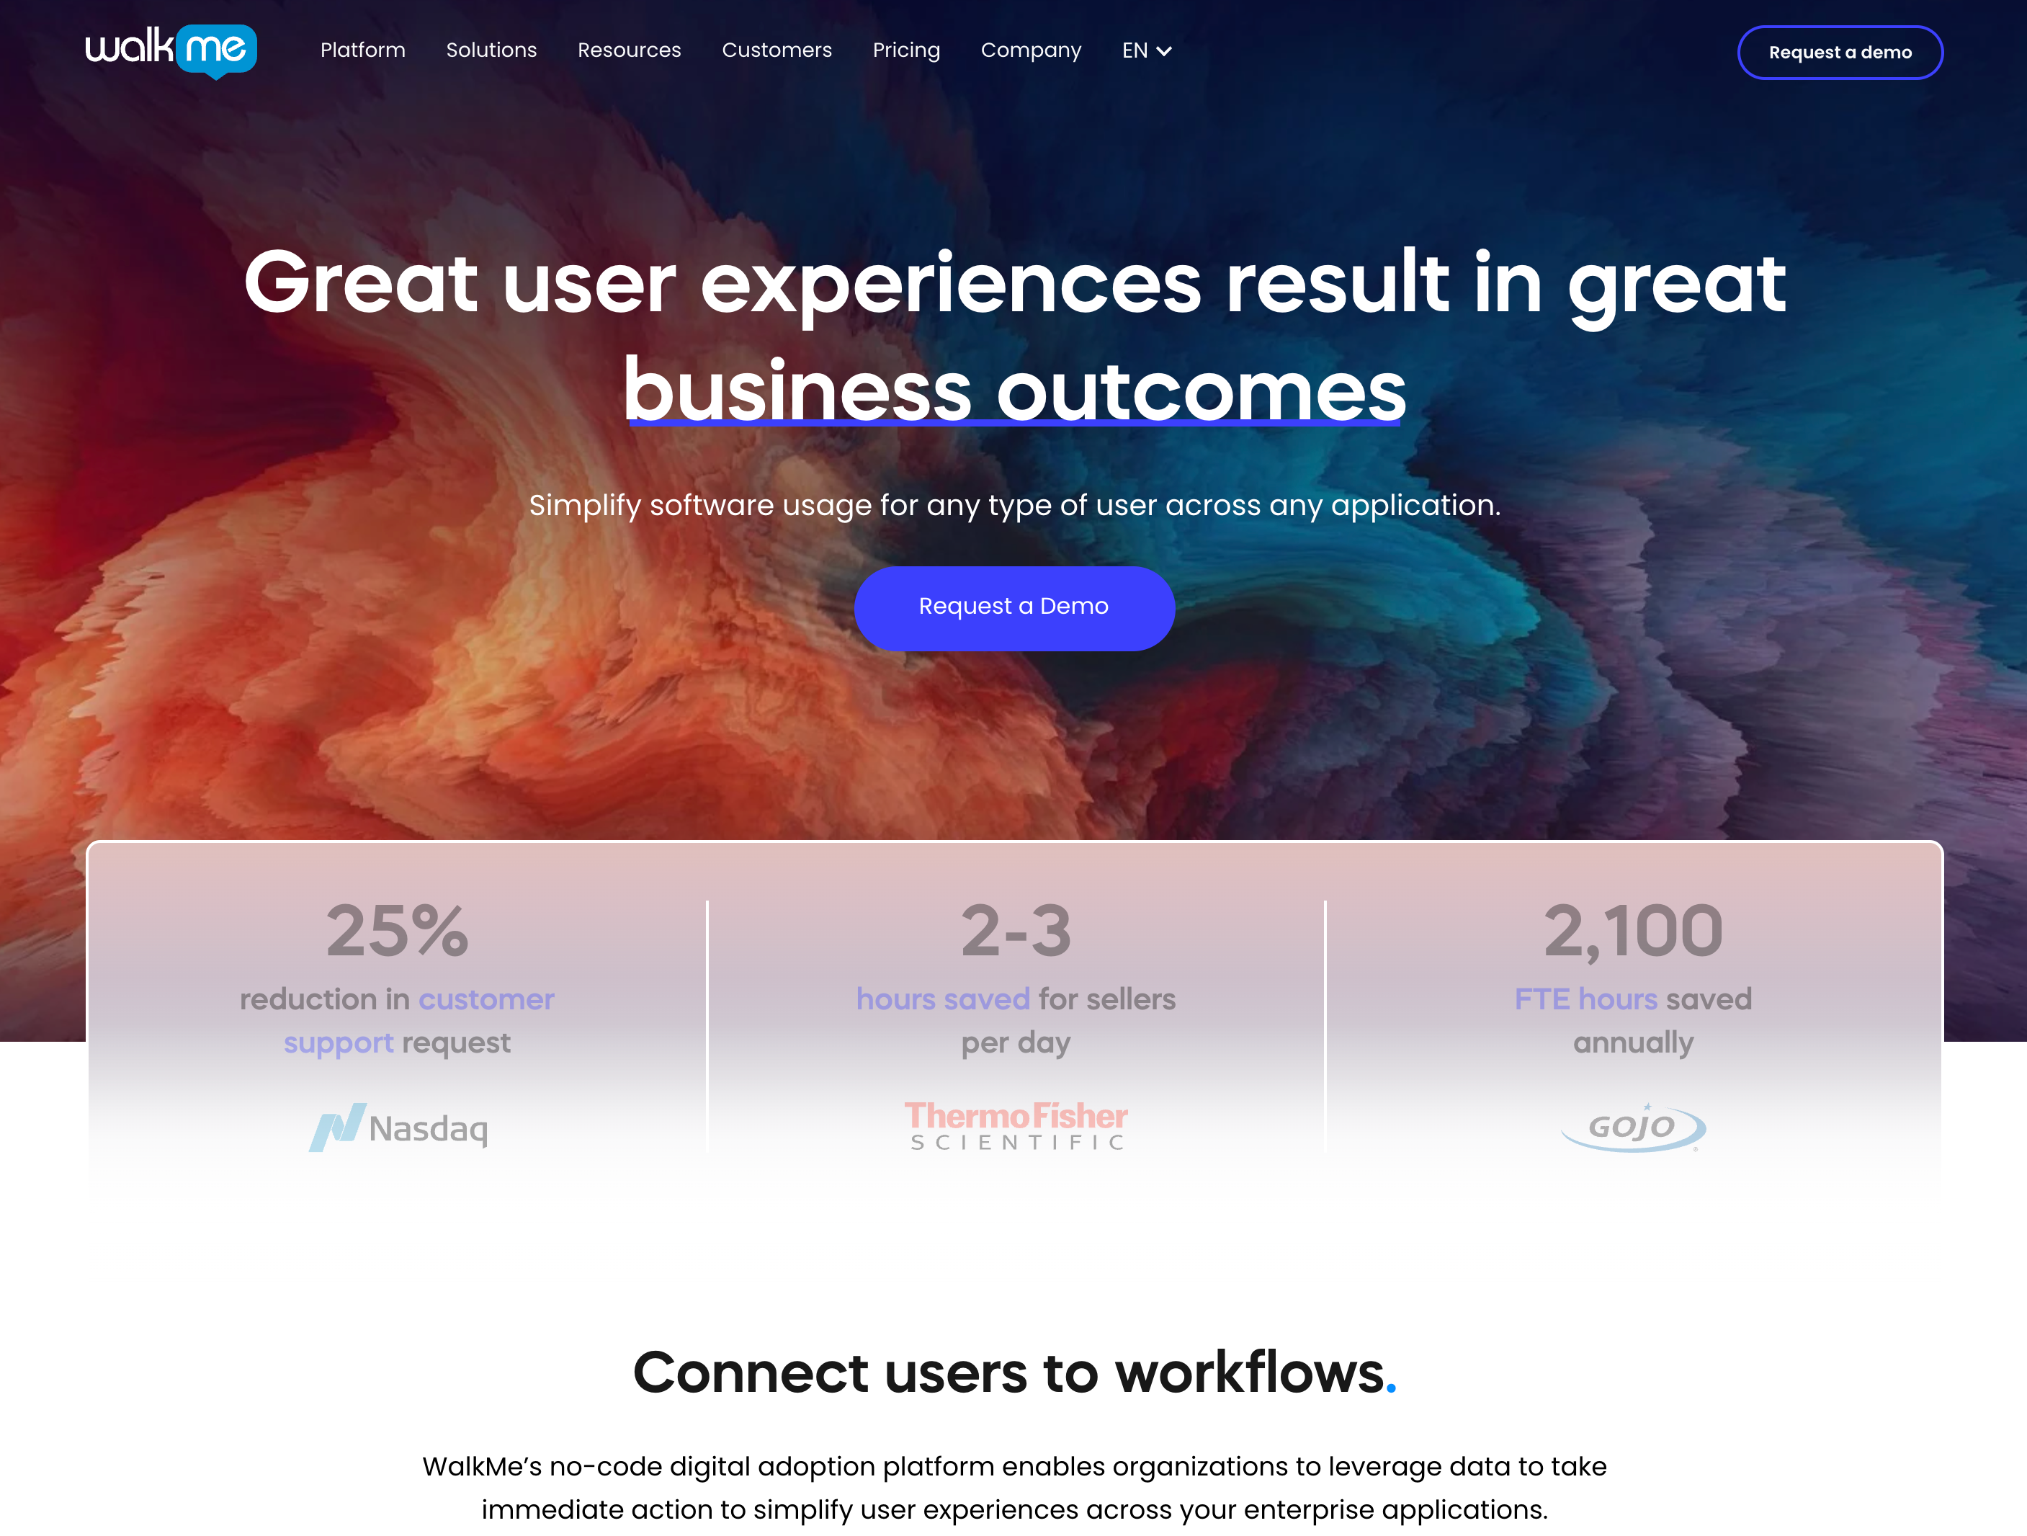This screenshot has width=2027, height=1536.
Task: Scroll down to Connect users section
Action: click(x=1013, y=1372)
